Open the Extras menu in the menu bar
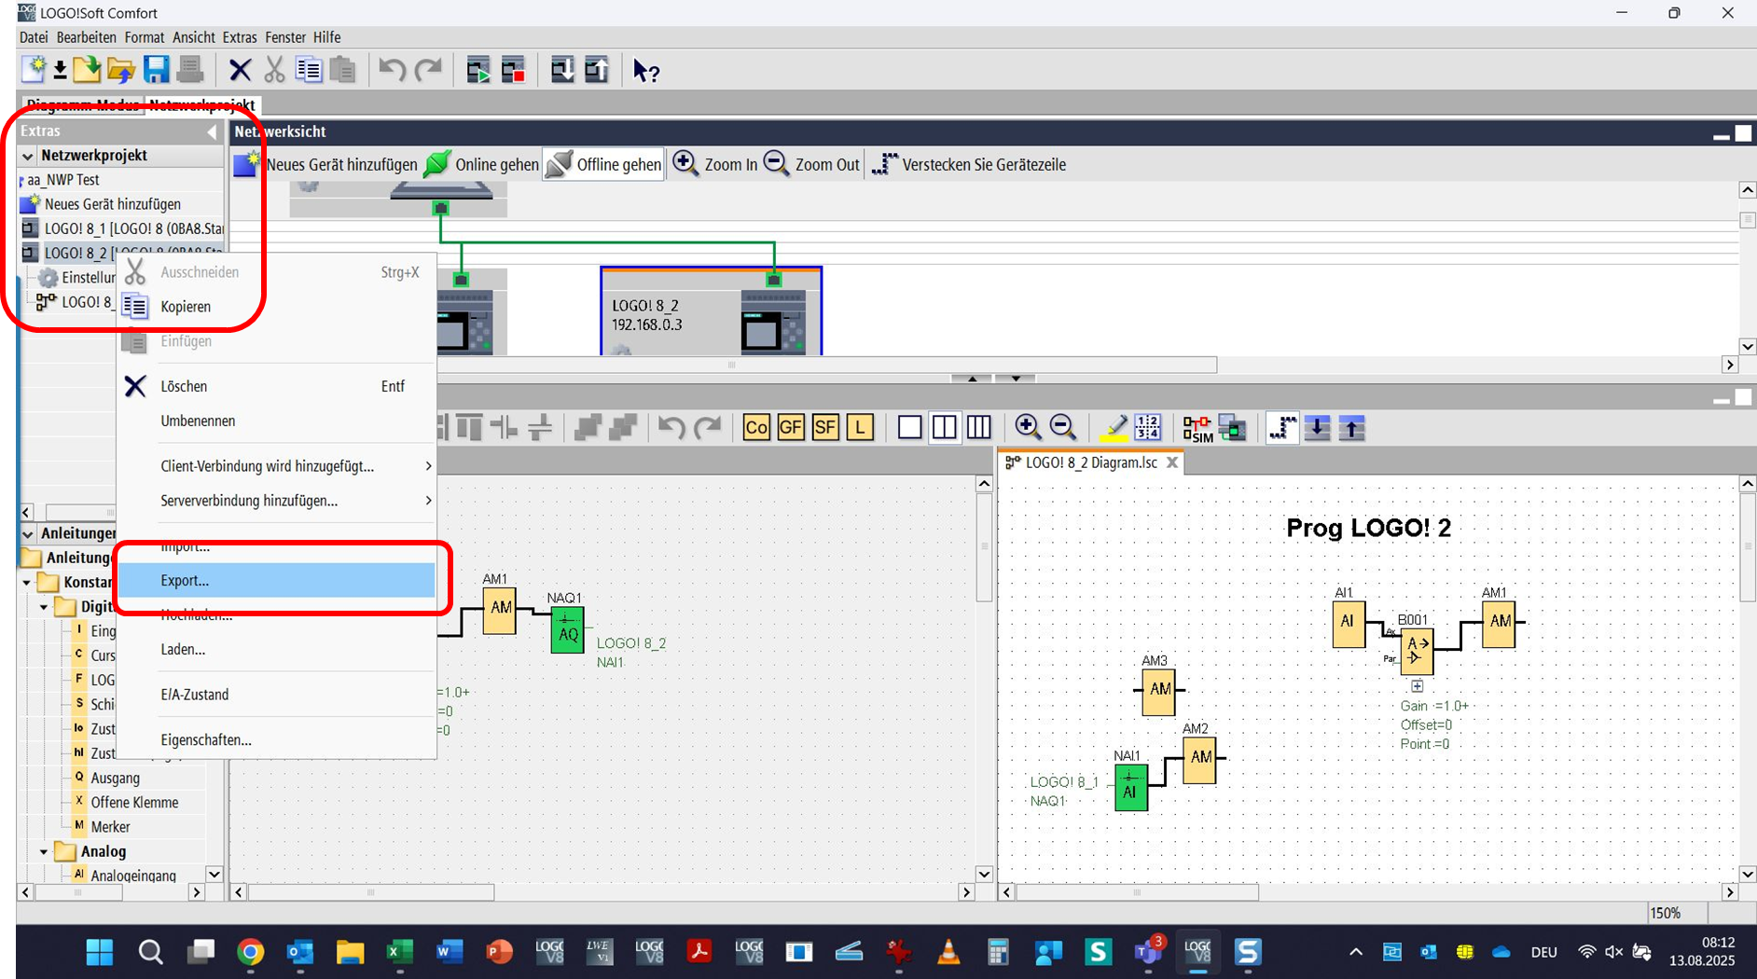Screen dimensions: 1757x979 pos(240,37)
